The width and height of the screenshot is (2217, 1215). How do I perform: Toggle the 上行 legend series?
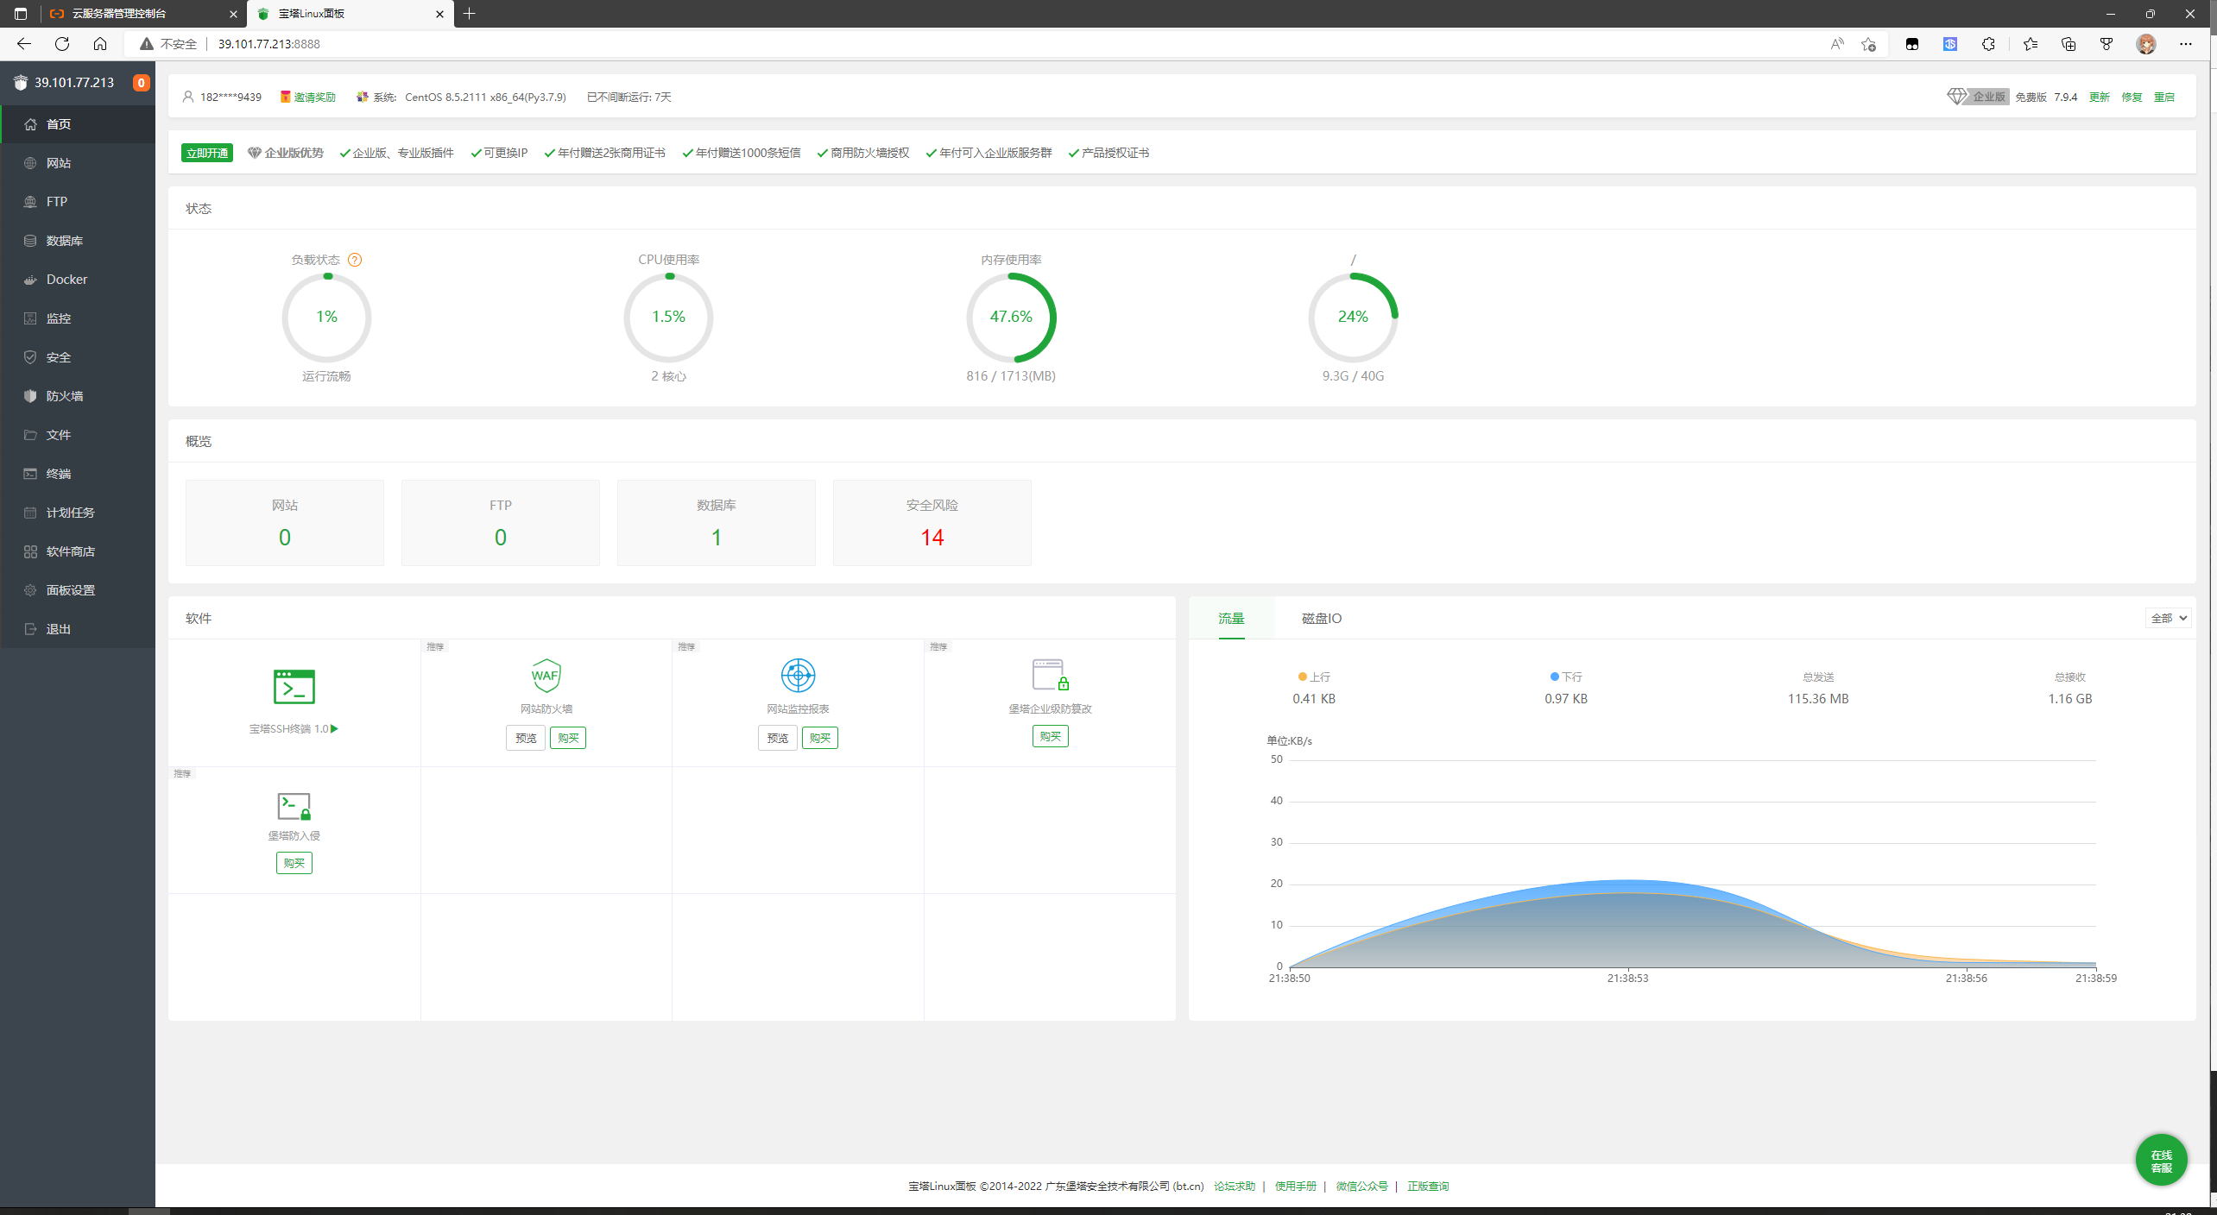coord(1314,677)
